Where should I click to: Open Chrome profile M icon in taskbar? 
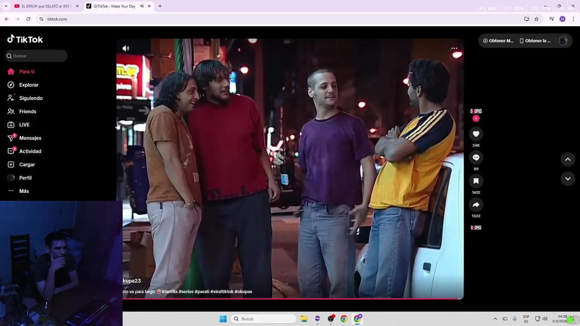point(358,319)
